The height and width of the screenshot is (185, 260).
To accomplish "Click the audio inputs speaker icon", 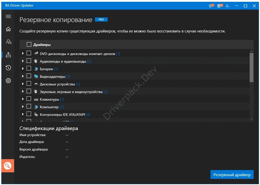I will pyautogui.click(x=36, y=61).
